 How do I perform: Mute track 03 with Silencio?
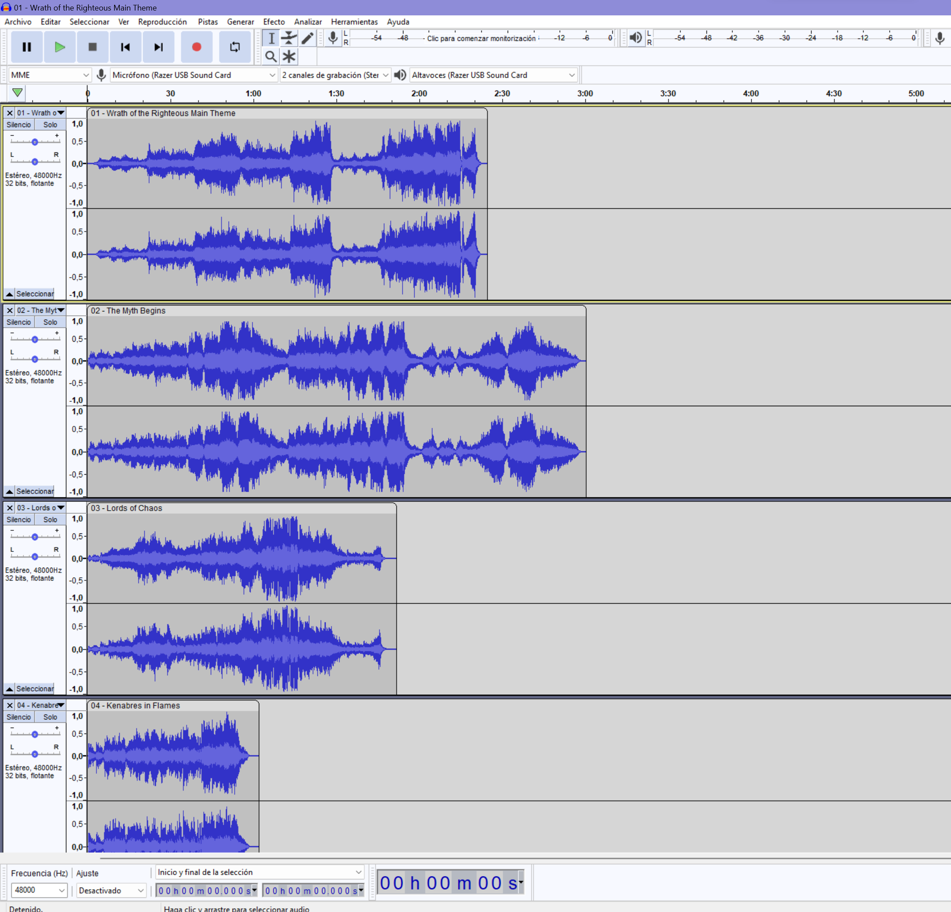[18, 519]
